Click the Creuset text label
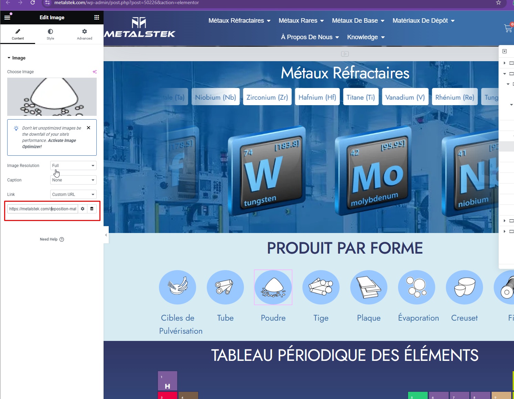The image size is (514, 399). click(464, 318)
